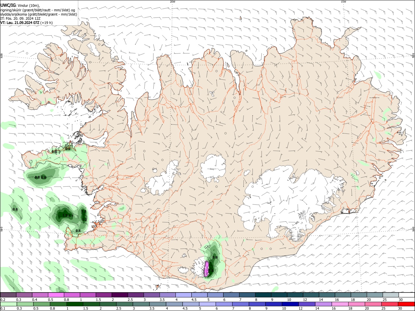Click the 1.3 rainfall value on the map
This screenshot has height=311, width=415.
[x=84, y=212]
